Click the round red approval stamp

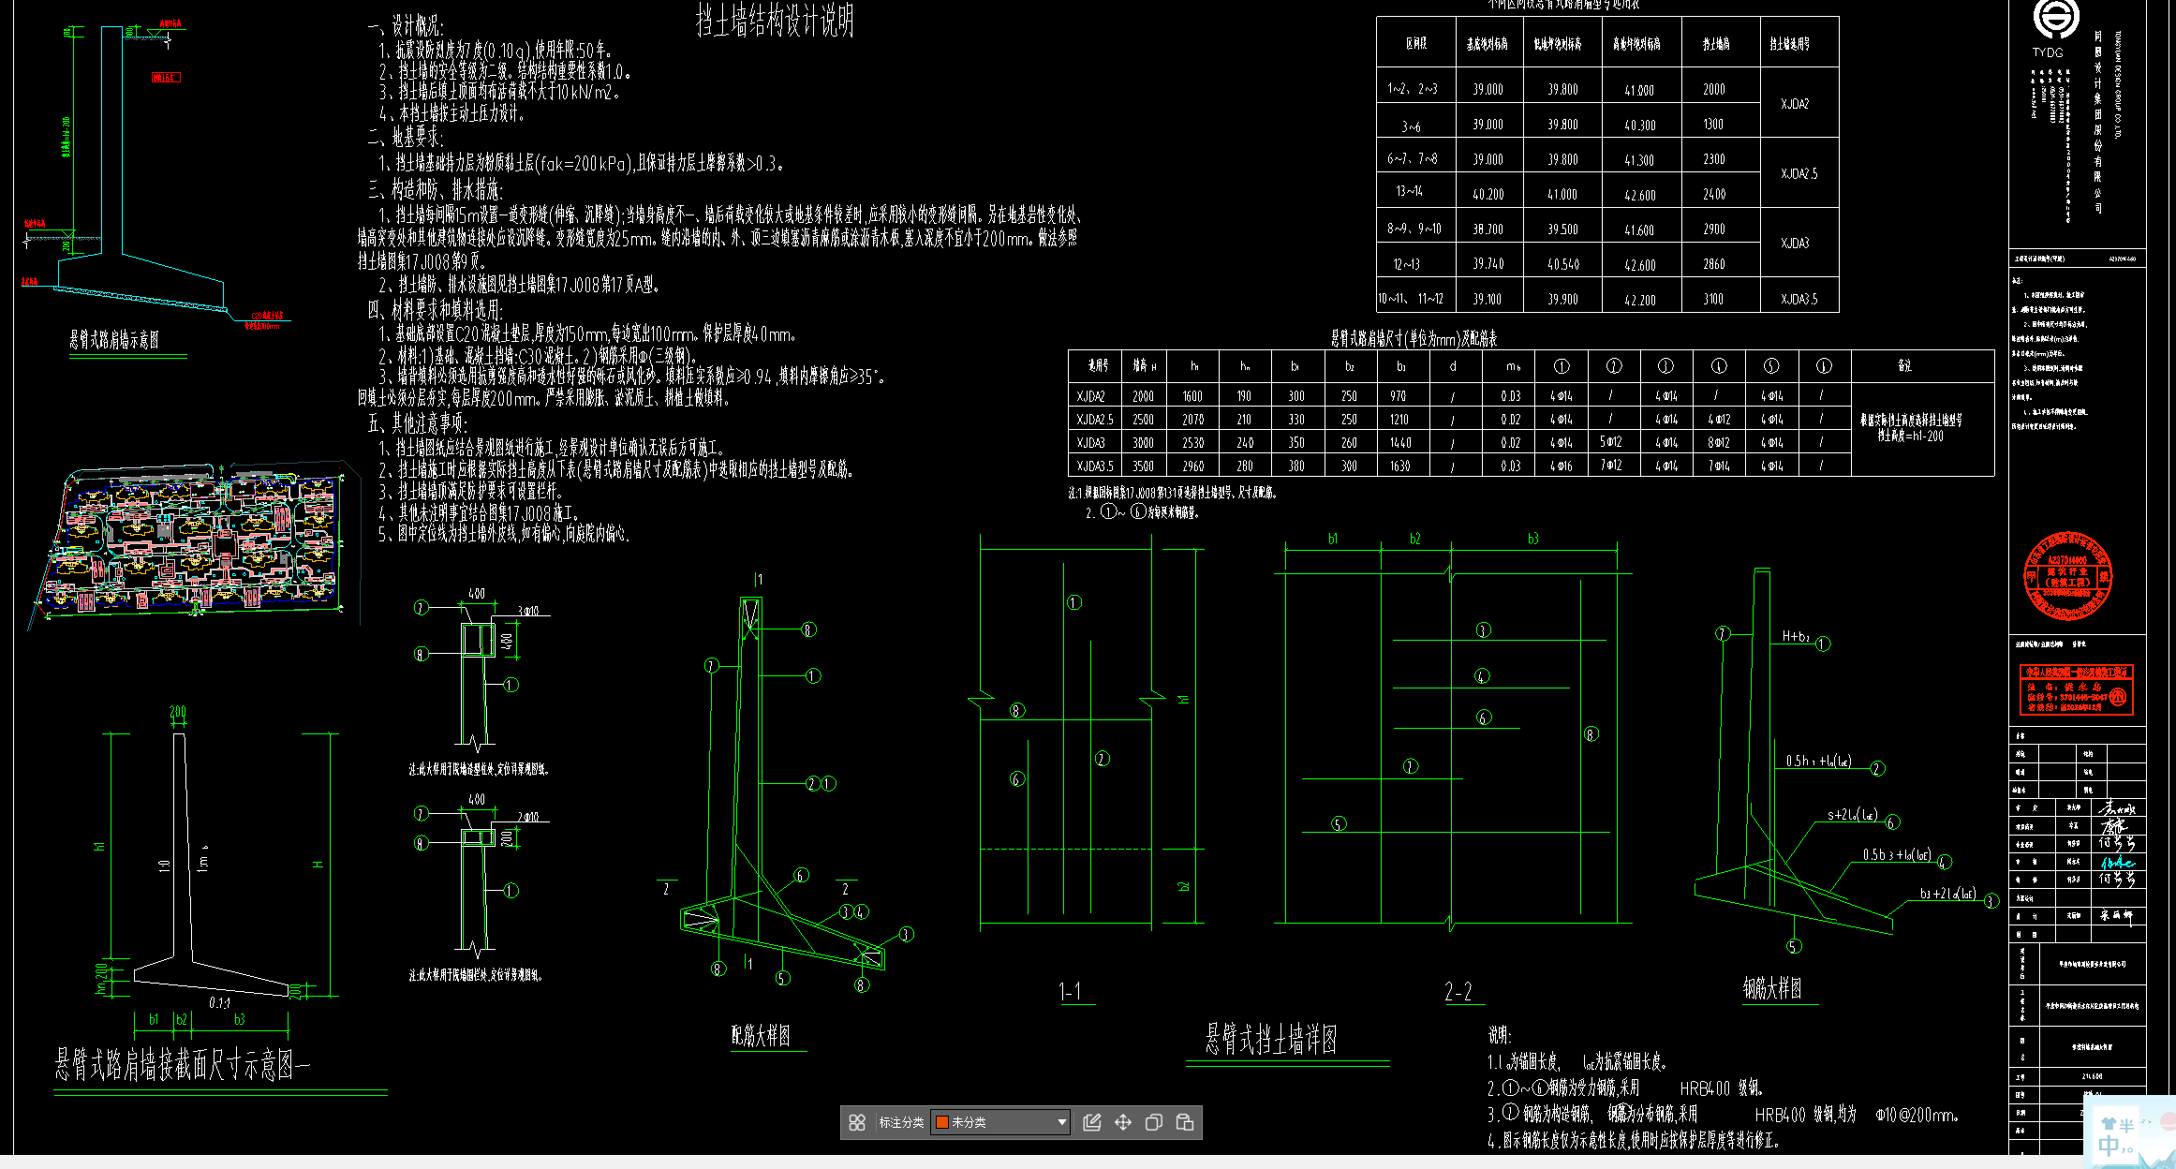click(x=2068, y=576)
